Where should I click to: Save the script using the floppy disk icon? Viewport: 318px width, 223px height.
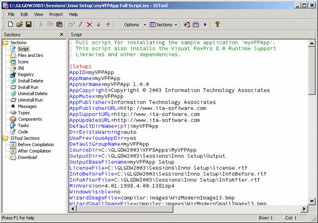(x=28, y=24)
